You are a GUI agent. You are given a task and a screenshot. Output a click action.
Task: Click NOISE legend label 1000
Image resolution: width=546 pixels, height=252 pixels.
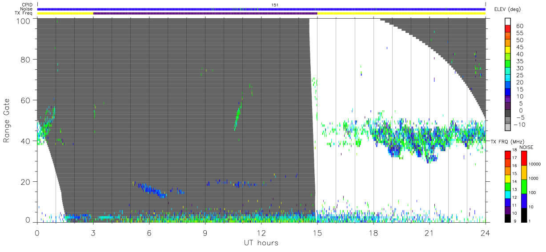(x=534, y=178)
